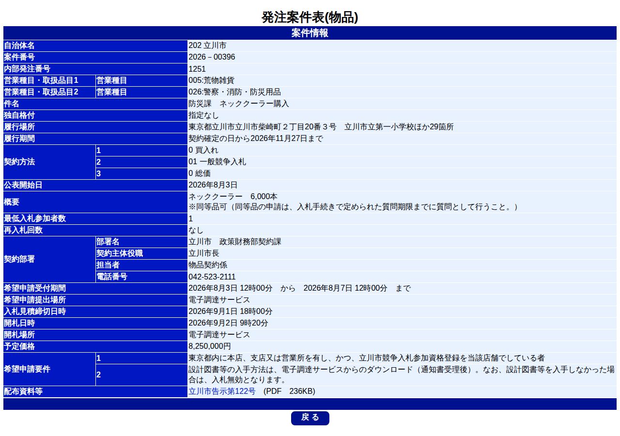
Task: Select the 自治体名 label cell
Action: click(x=95, y=46)
